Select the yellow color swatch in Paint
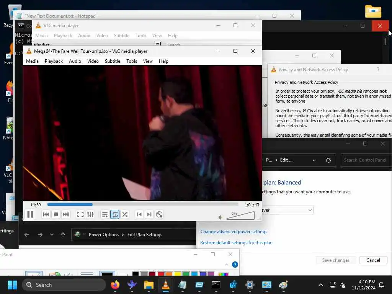 (178, 274)
